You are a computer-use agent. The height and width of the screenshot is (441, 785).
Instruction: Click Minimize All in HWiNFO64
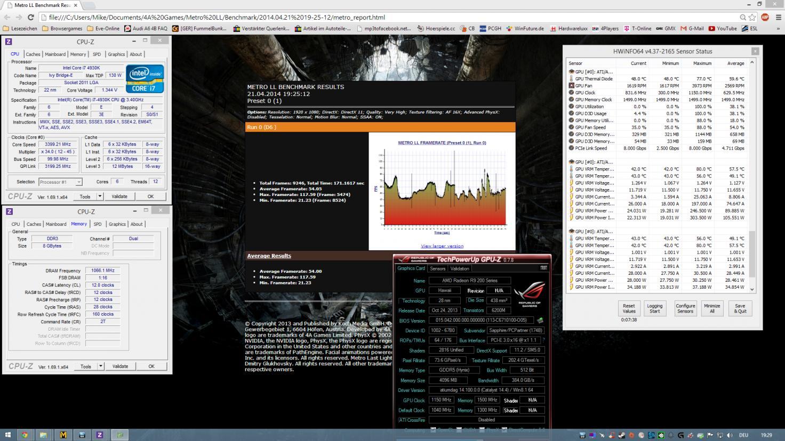point(712,308)
